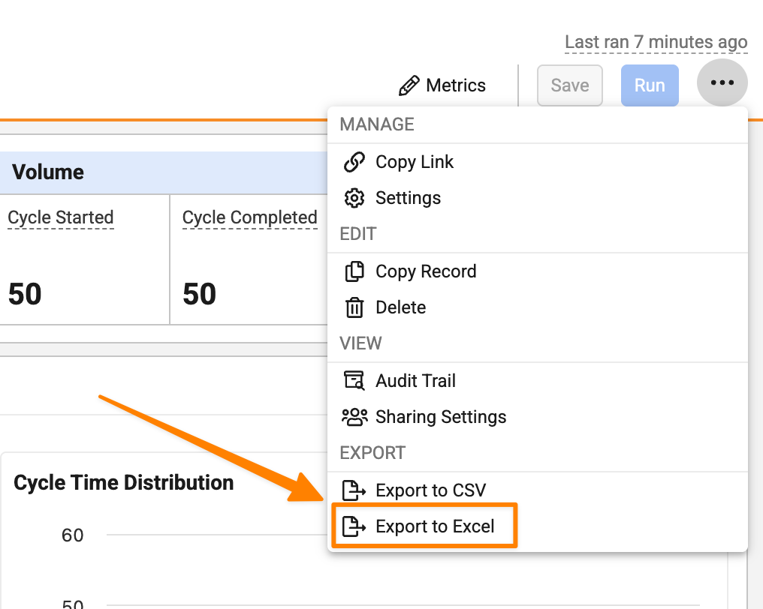Toggle the three-dot more options menu

tap(722, 82)
